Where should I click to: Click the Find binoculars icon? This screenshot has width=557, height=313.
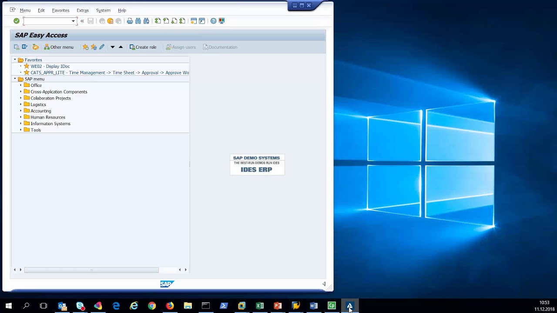click(138, 21)
